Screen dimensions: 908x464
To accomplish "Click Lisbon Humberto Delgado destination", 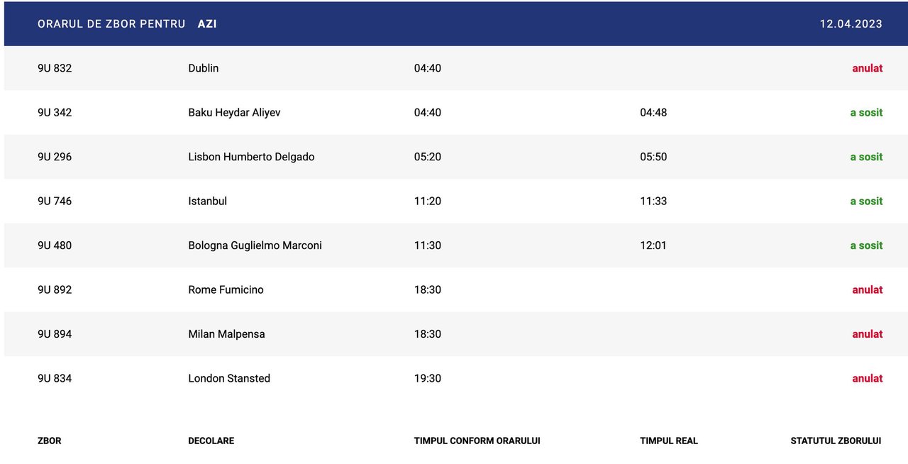I will pyautogui.click(x=251, y=157).
